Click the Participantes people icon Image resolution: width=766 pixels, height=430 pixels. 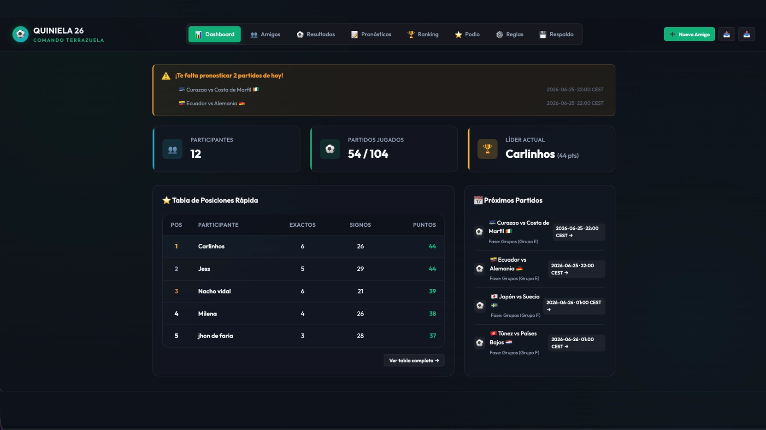point(172,149)
